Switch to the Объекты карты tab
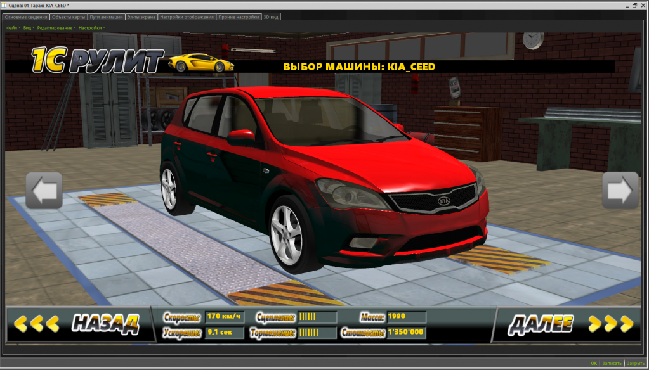The height and width of the screenshot is (370, 649). coord(69,17)
